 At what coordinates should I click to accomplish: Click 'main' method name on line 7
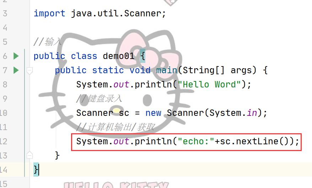tap(167, 70)
